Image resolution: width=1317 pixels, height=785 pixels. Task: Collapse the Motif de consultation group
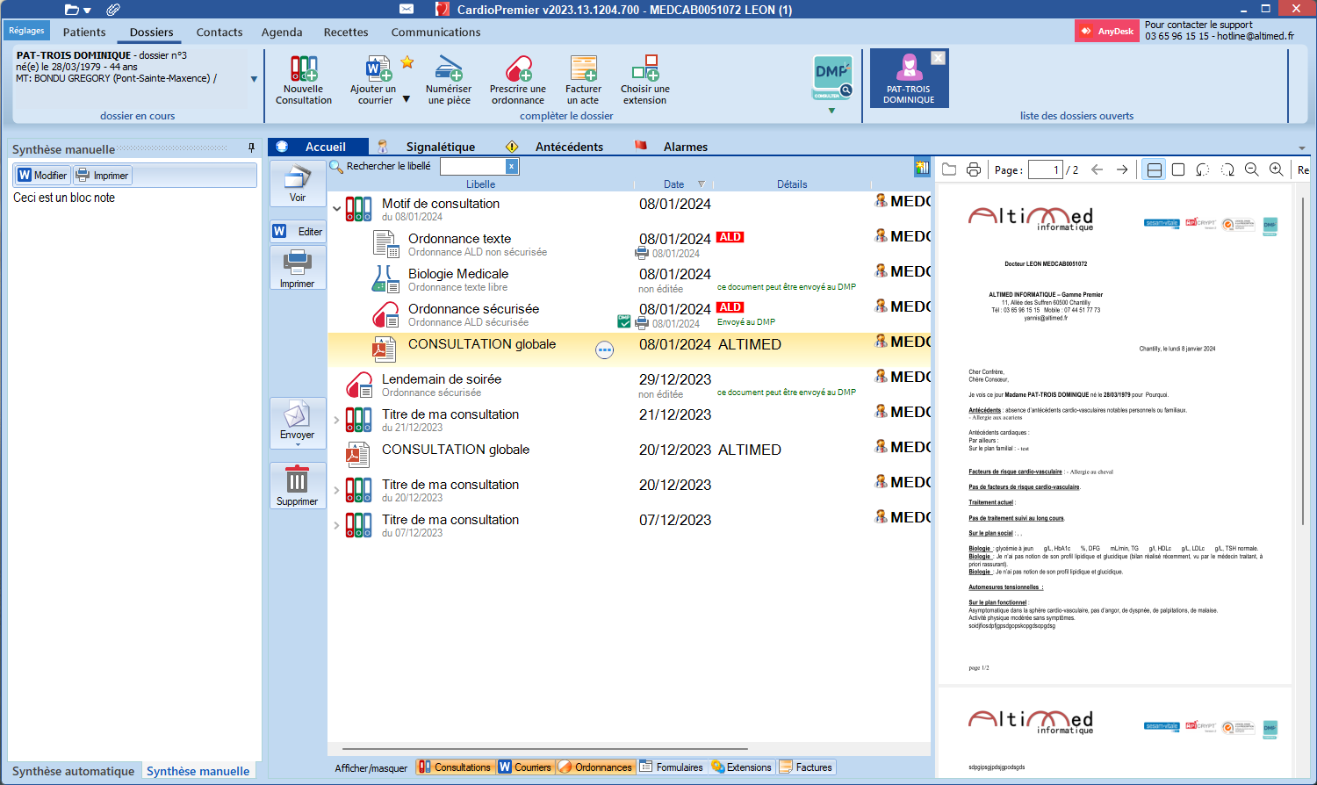pos(337,209)
